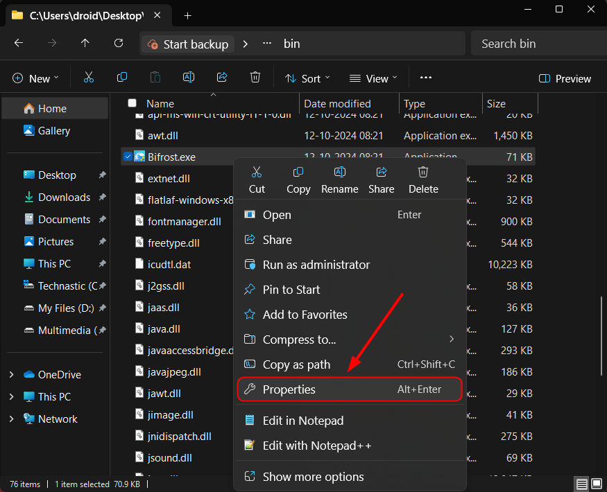Switch to large thumbnails view icon in status bar
The width and height of the screenshot is (607, 492).
597,484
